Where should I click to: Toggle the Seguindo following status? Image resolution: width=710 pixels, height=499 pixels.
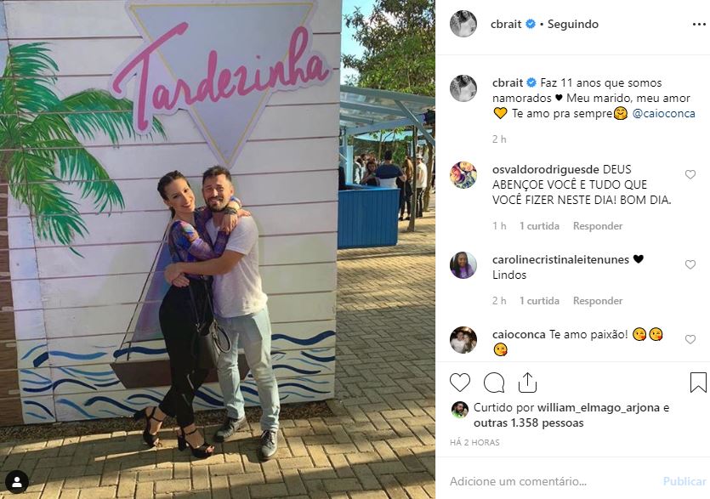click(573, 24)
